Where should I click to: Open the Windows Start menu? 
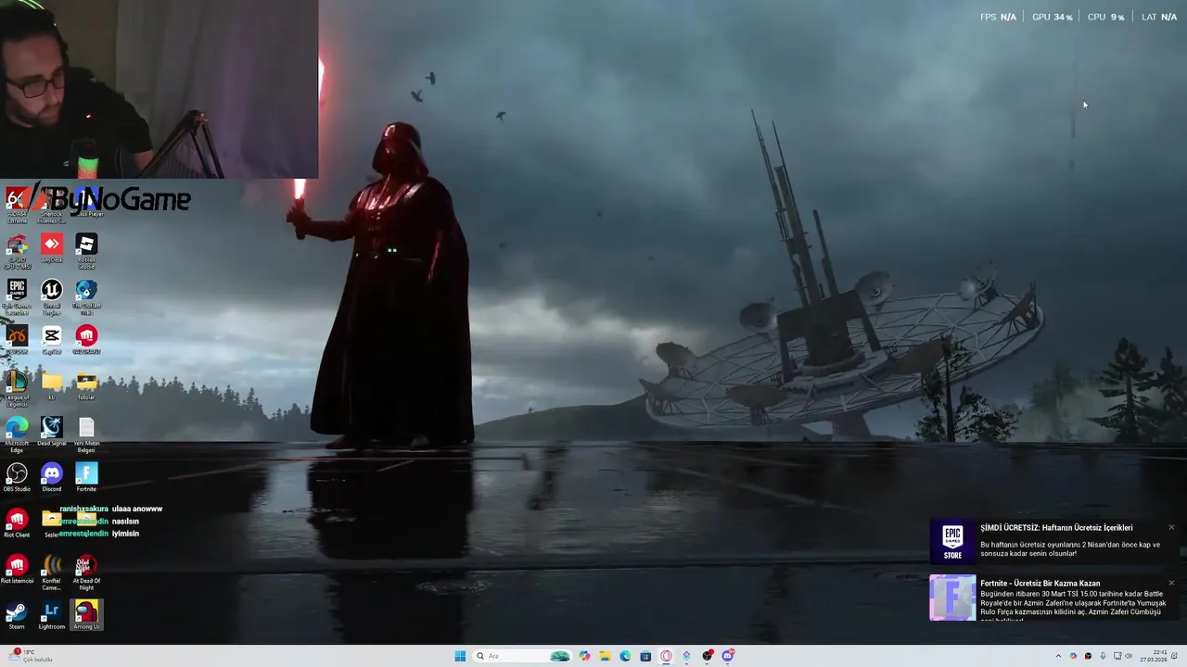tap(460, 656)
